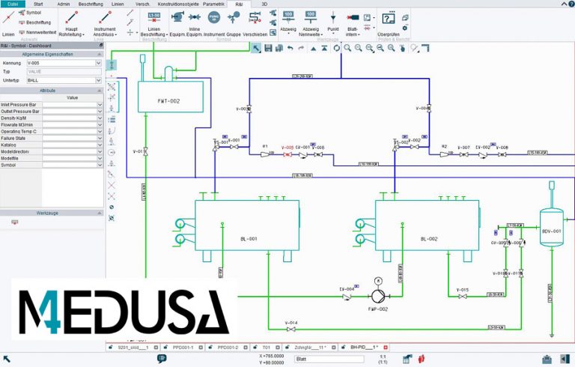The height and width of the screenshot is (367, 575).
Task: Click the first magnifier zoom icon
Action: coord(347,48)
